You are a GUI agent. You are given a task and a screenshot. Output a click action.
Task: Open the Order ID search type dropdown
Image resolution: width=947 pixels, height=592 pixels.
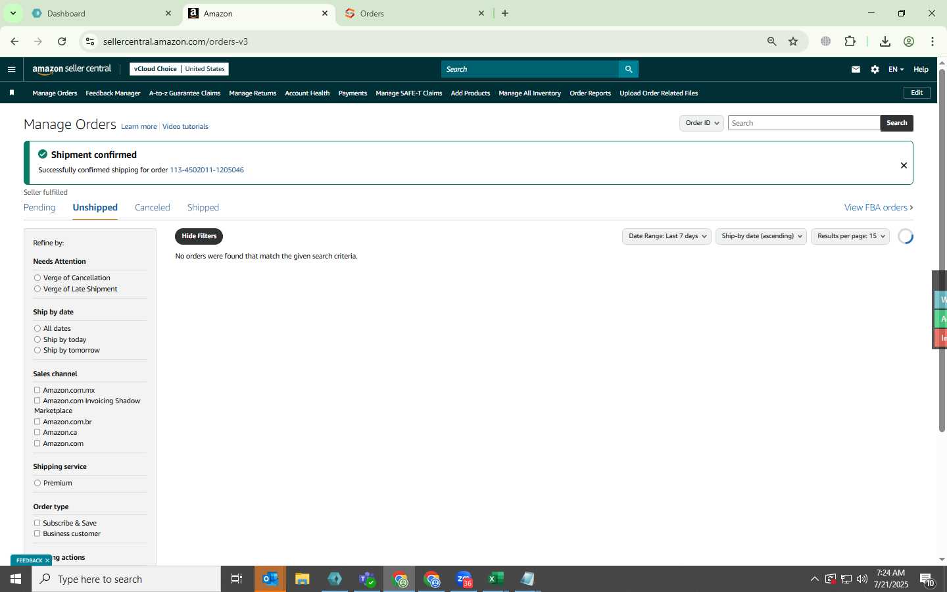(x=702, y=123)
